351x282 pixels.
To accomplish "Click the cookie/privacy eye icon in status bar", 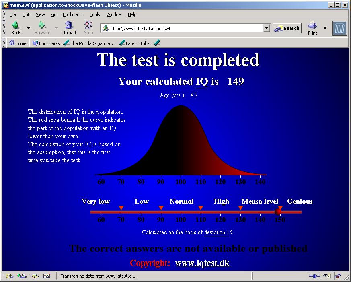I will pos(327,276).
